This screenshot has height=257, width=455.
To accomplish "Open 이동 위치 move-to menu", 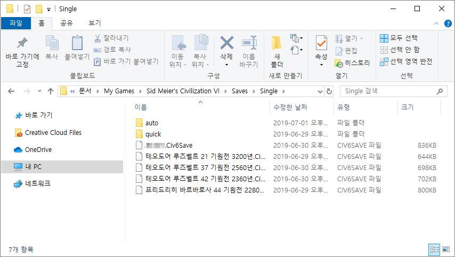I will pos(177,52).
